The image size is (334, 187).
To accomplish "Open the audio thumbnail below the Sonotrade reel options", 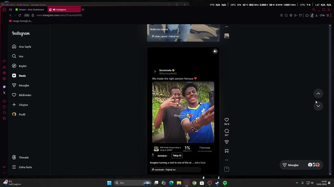I will (x=226, y=169).
